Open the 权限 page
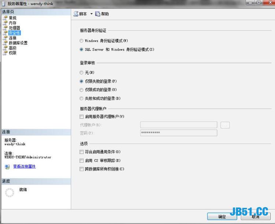Image resolution: width=275 pixels, height=224 pixels. coord(12,53)
